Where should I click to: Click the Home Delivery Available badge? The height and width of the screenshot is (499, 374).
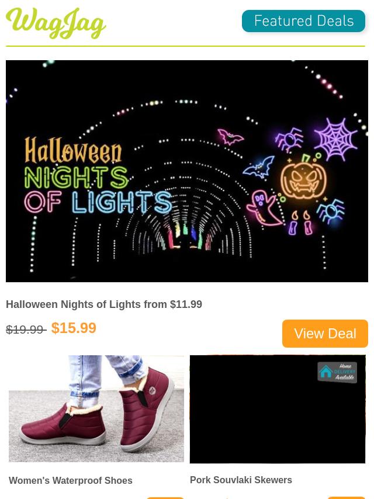337,372
